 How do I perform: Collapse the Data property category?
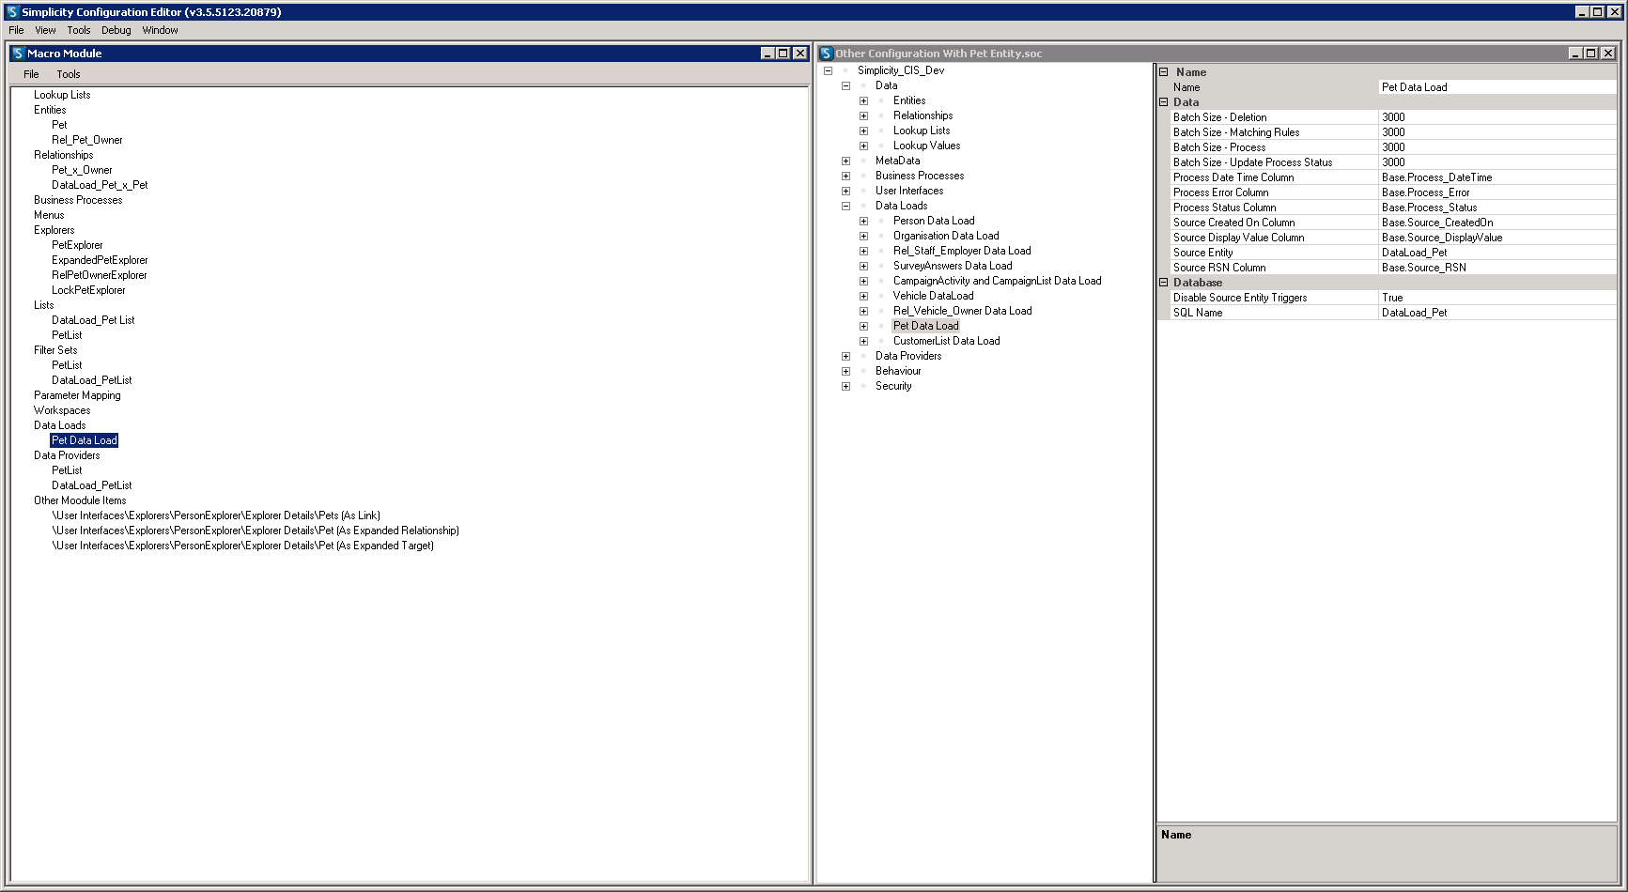(x=1163, y=101)
